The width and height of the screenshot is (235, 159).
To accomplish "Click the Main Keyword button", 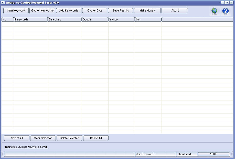I will click(16, 11).
